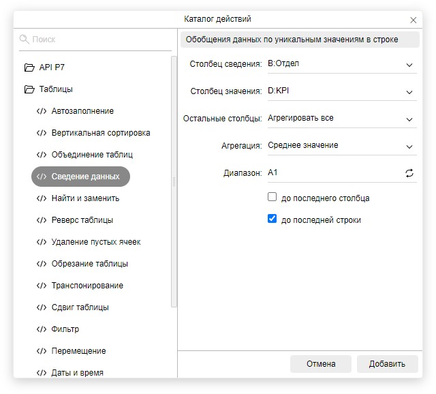Screen dimensions: 436x394
Task: Click the range select icon next to A1
Action: [409, 173]
